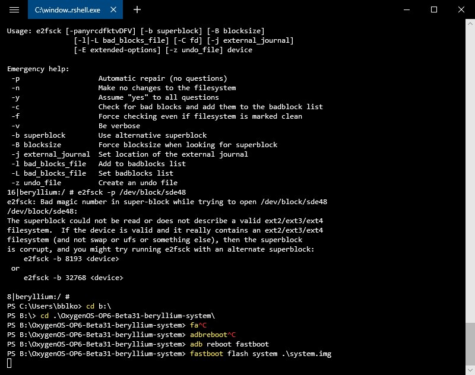Click the 'Bad magic number in super-block' line
Screen dimensions: 475x375
point(167,202)
